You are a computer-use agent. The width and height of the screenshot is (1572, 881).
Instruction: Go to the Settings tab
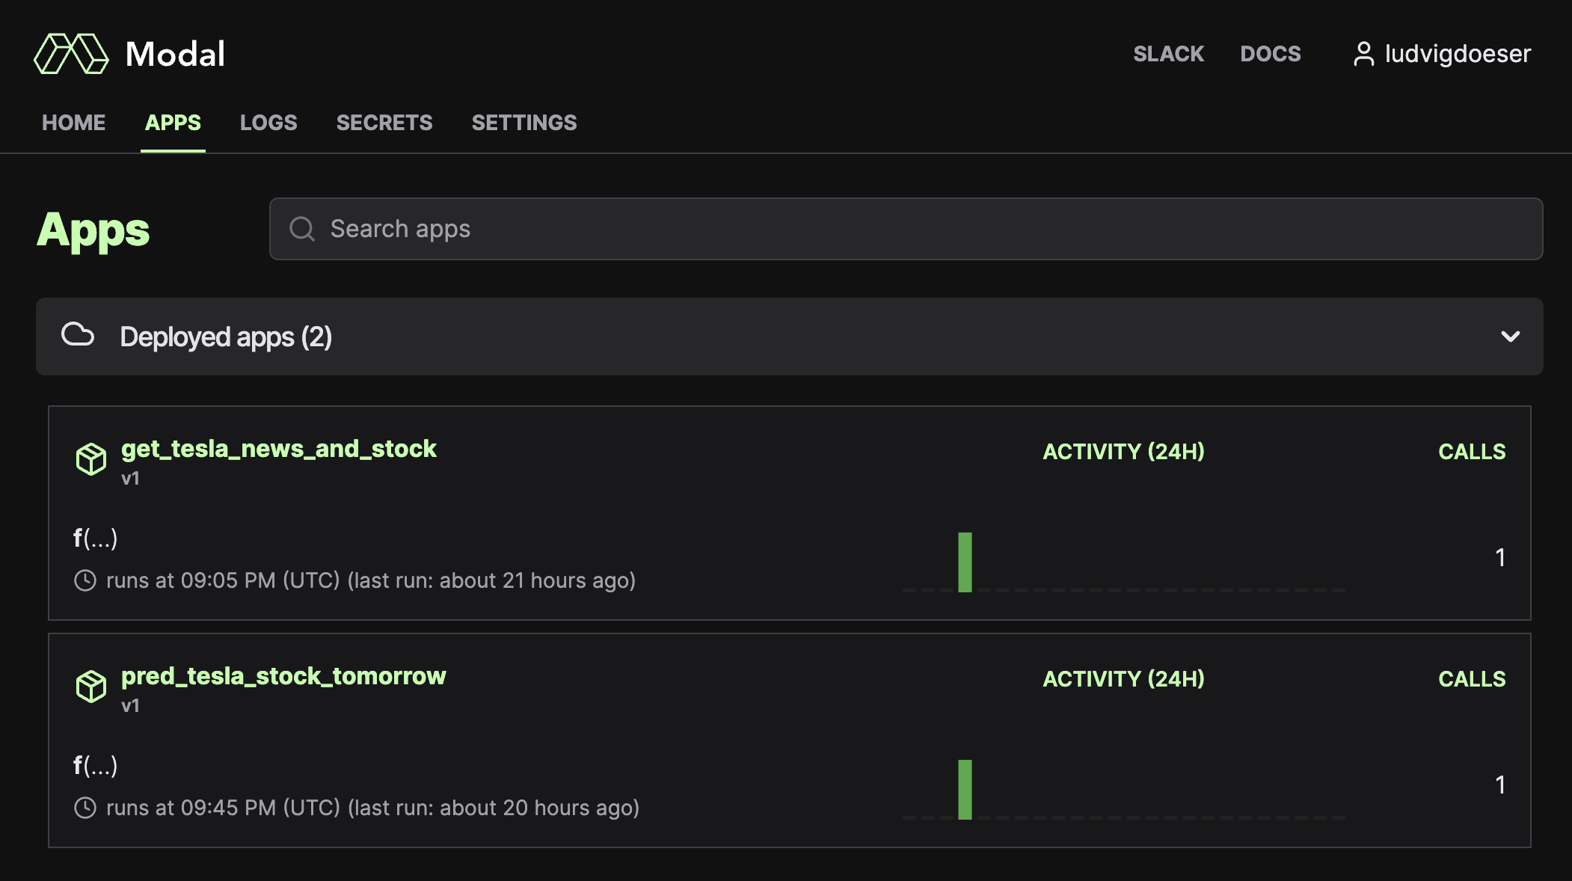pos(524,123)
